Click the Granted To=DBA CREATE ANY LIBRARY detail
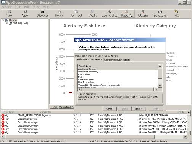Image resolution: width=192 pixels, height=144 pixels. click(x=163, y=119)
